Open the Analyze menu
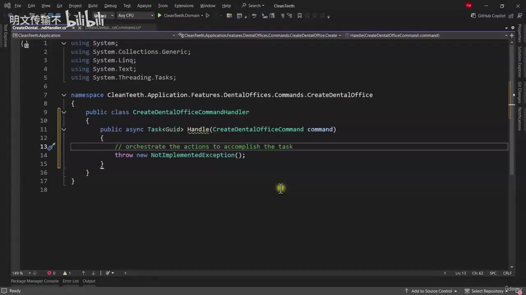Screen dimensions: 526x295 pos(144,6)
